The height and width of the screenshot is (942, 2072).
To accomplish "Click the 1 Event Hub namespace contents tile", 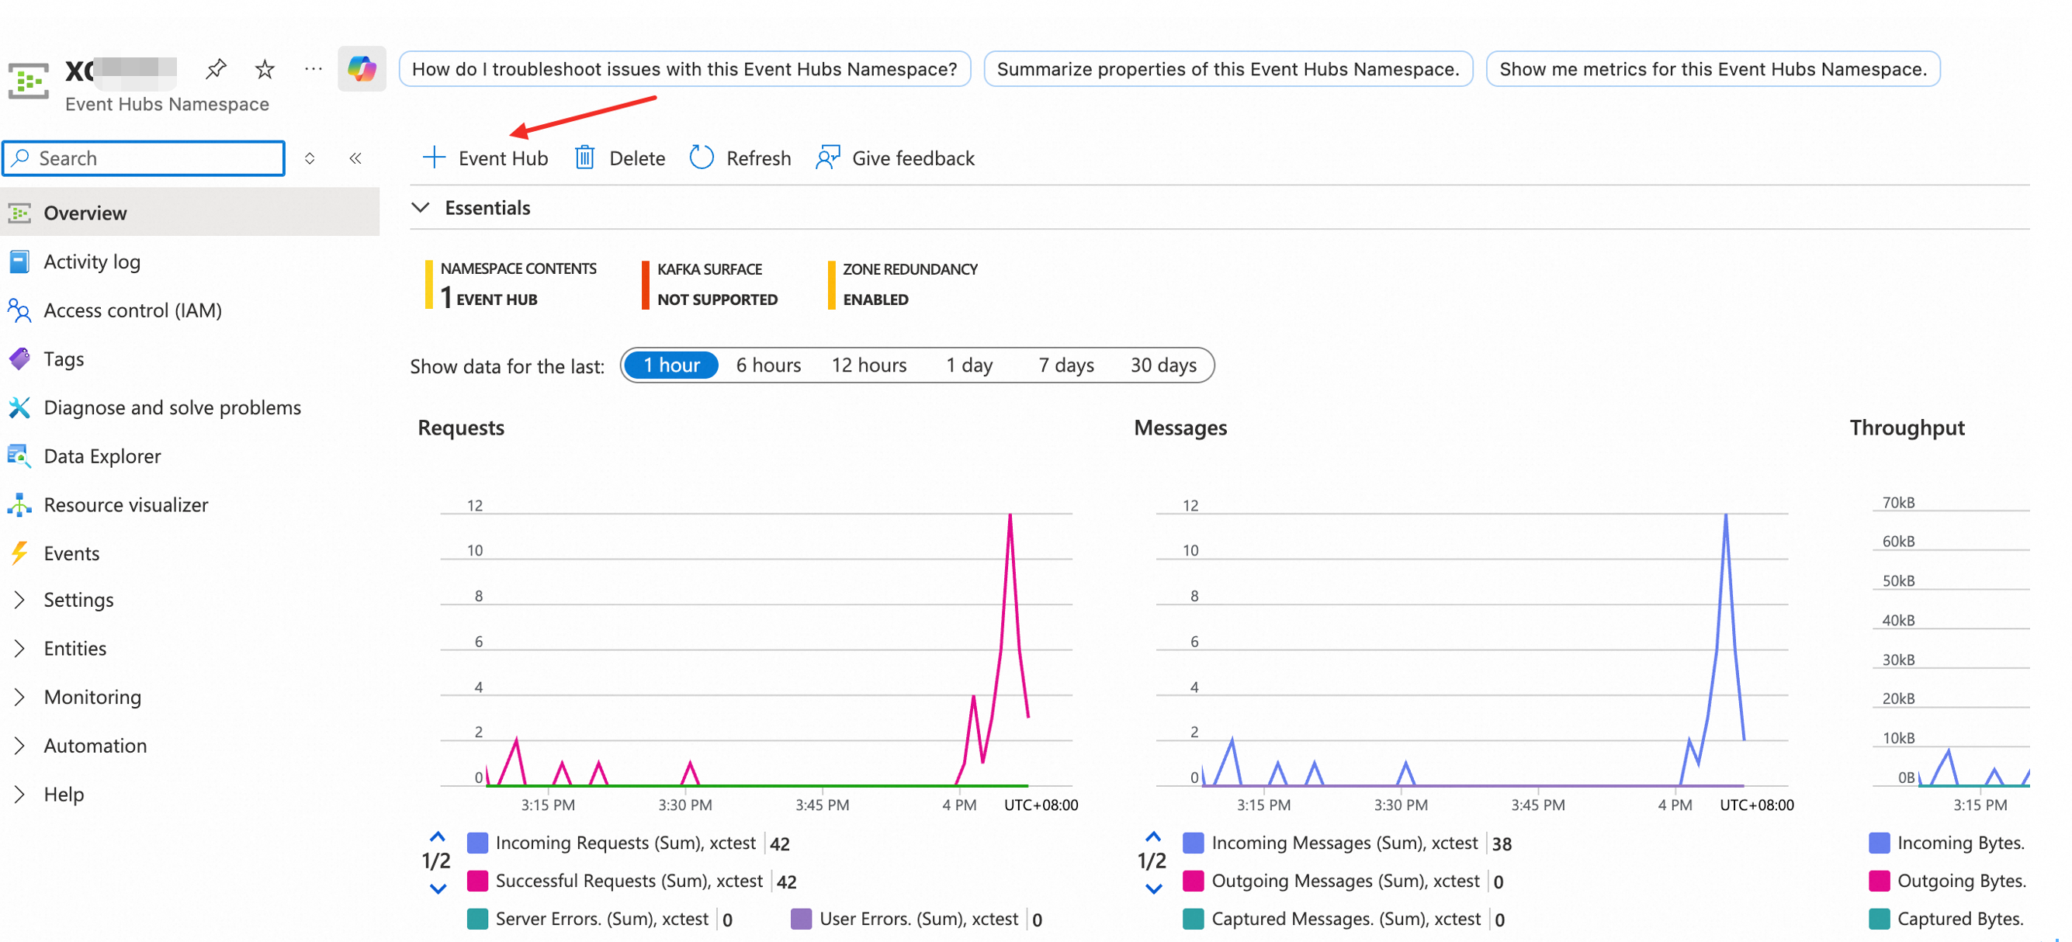I will tap(511, 285).
